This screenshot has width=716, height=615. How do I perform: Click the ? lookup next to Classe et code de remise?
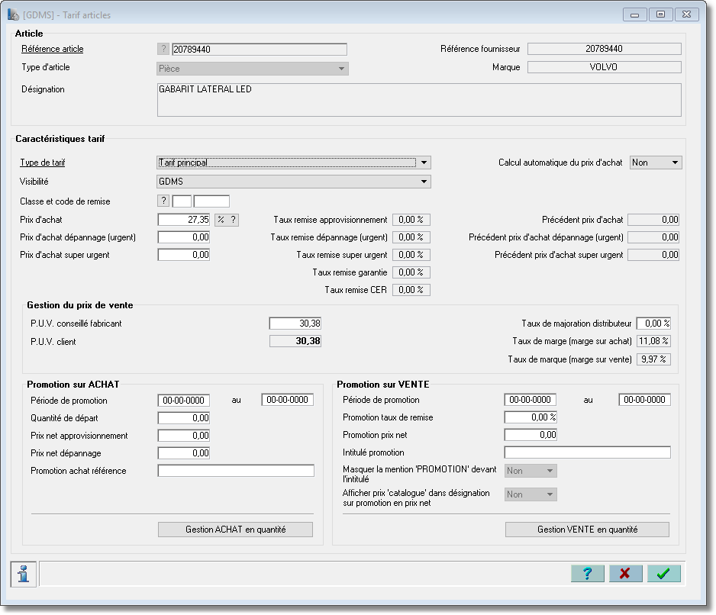163,201
